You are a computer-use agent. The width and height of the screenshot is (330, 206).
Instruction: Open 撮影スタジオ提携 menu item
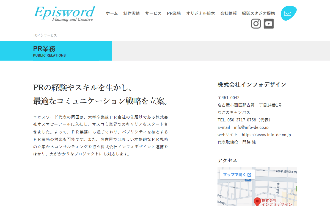pyautogui.click(x=258, y=13)
